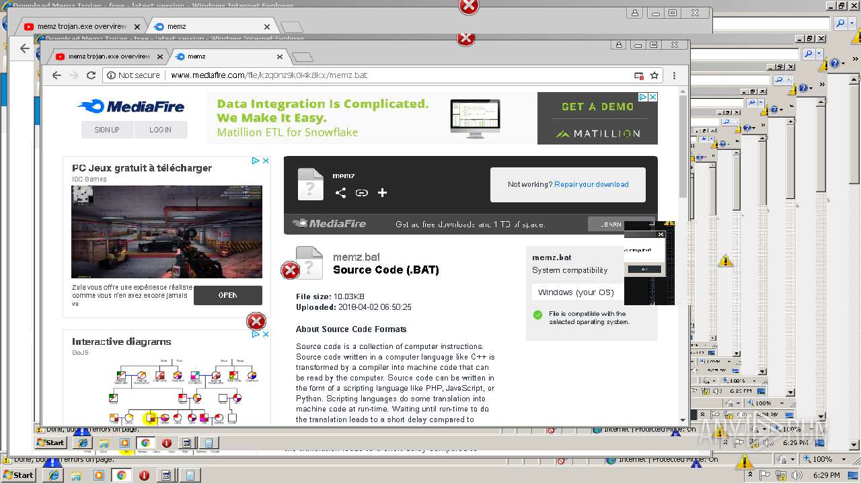Click Start button on bottom taskbar

[x=18, y=475]
